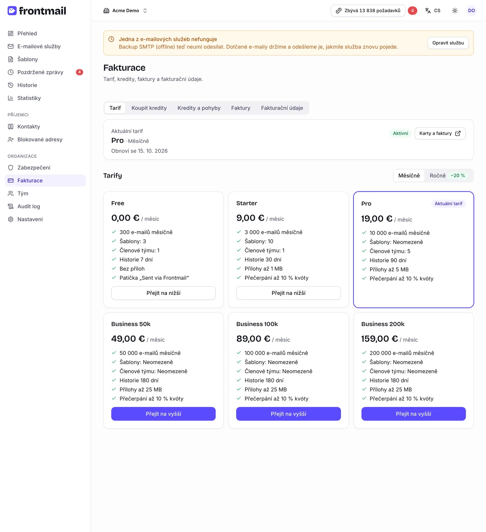
Task: Click the red badge on Pozdržené zprávy
Action: click(79, 72)
